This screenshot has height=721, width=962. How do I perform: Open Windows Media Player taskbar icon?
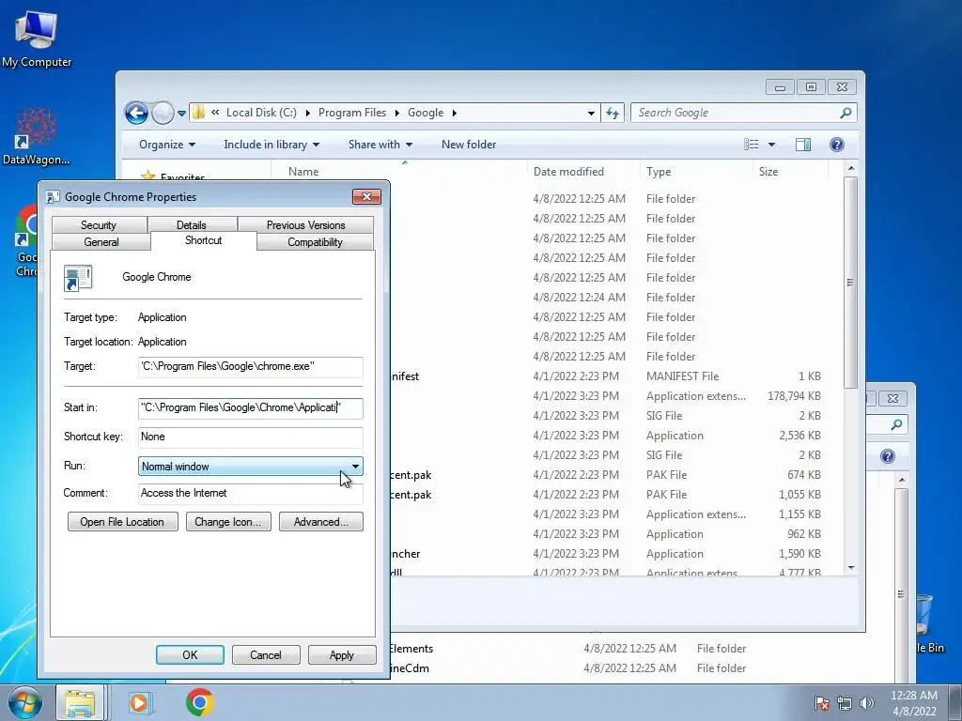pos(139,702)
